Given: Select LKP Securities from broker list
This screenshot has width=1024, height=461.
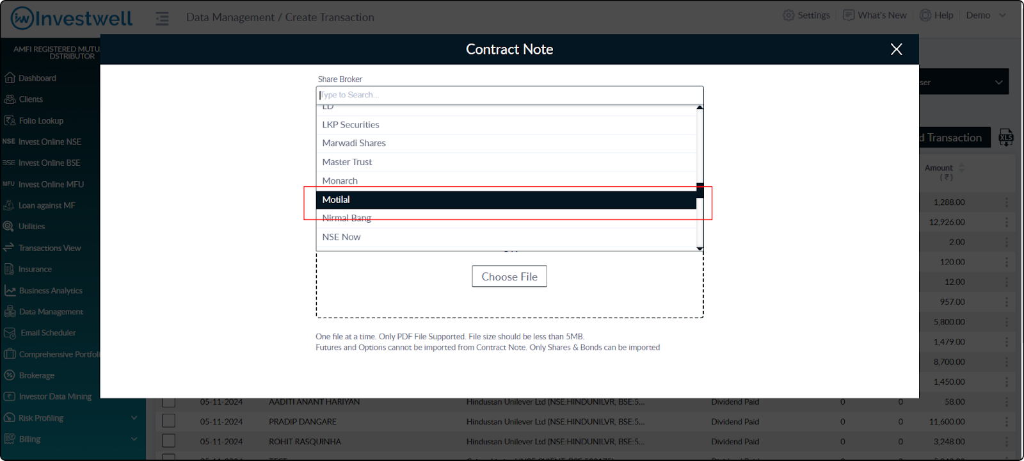Looking at the screenshot, I should pos(506,125).
